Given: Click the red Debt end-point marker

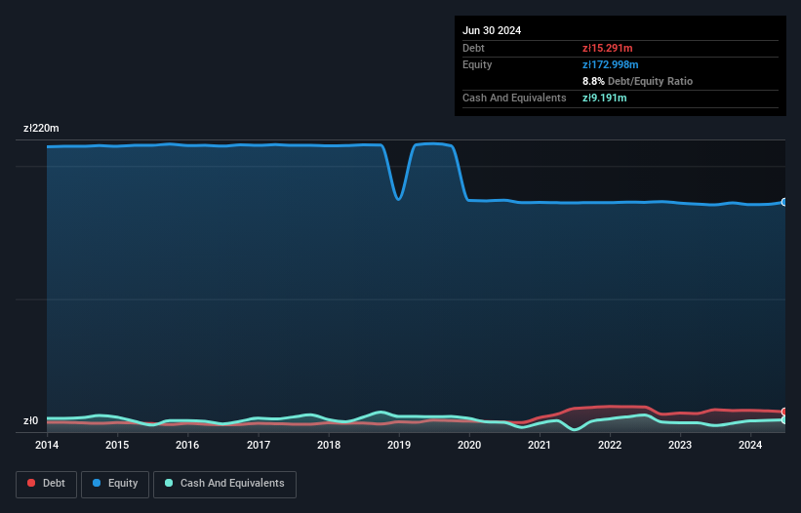Looking at the screenshot, I should tap(784, 412).
